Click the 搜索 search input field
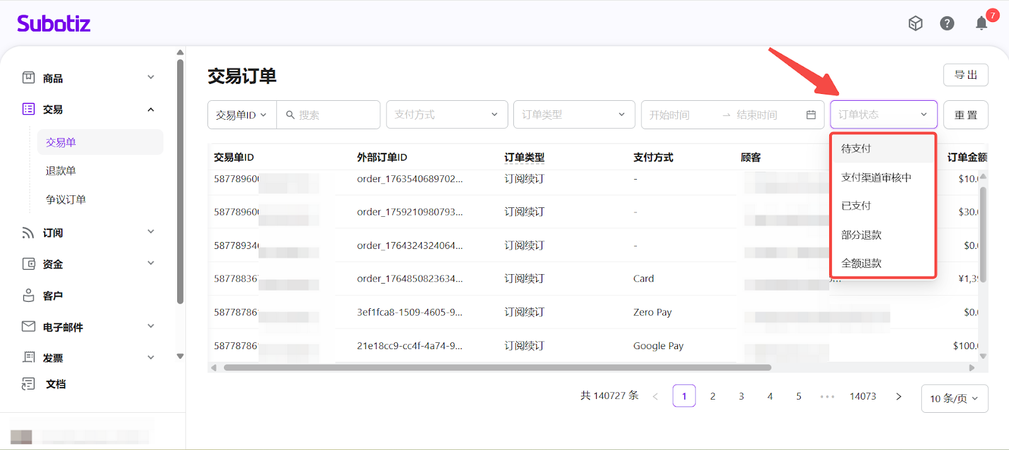Screen dimensions: 1009x450 point(334,115)
